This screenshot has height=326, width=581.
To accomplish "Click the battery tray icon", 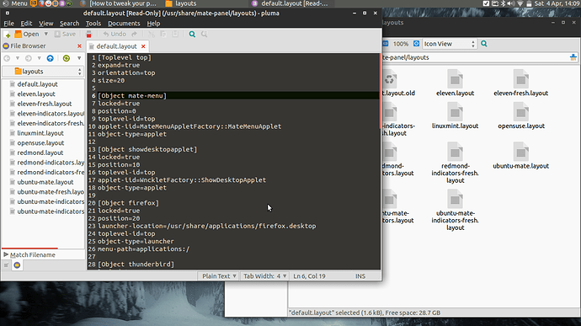I will pyautogui.click(x=529, y=3).
